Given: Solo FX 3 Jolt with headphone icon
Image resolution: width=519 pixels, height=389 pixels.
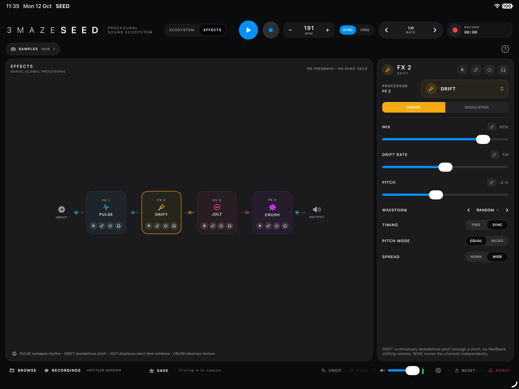Looking at the screenshot, I should (x=229, y=226).
